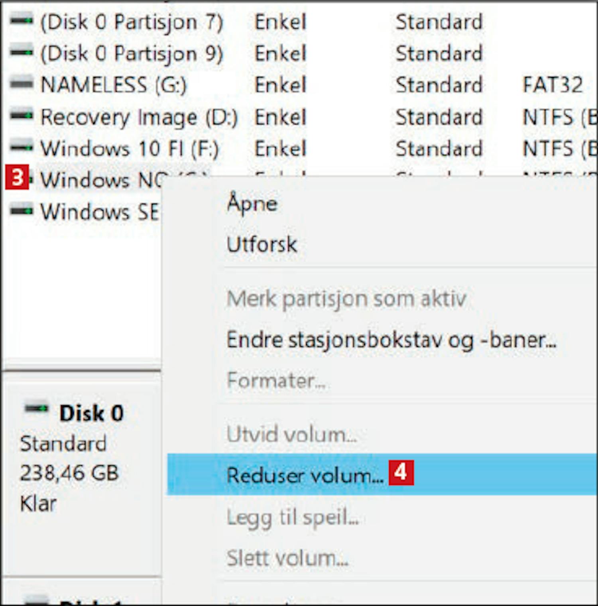Click red step marker number 3

(17, 177)
